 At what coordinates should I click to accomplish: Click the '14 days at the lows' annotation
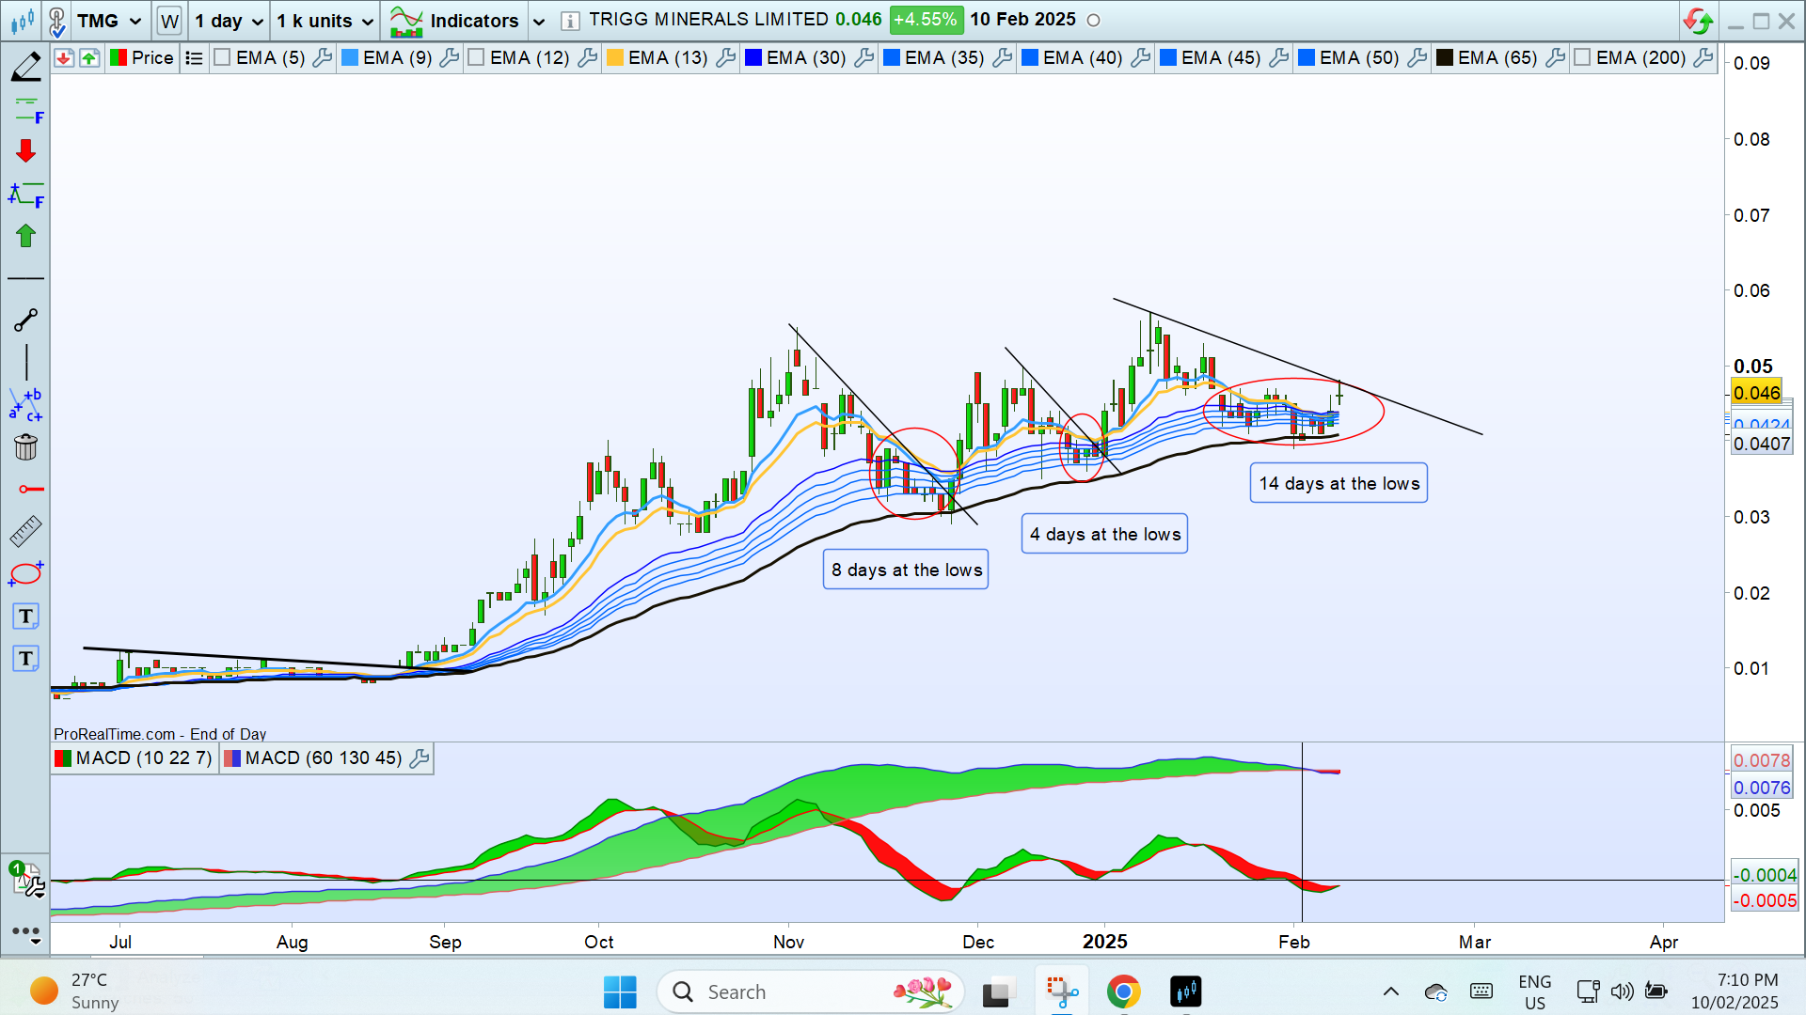[1339, 483]
